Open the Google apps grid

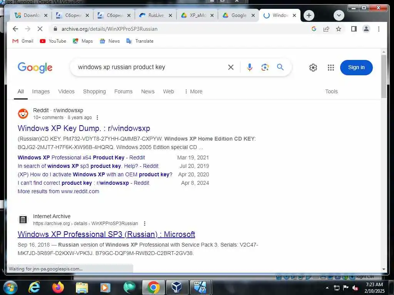[x=331, y=68]
